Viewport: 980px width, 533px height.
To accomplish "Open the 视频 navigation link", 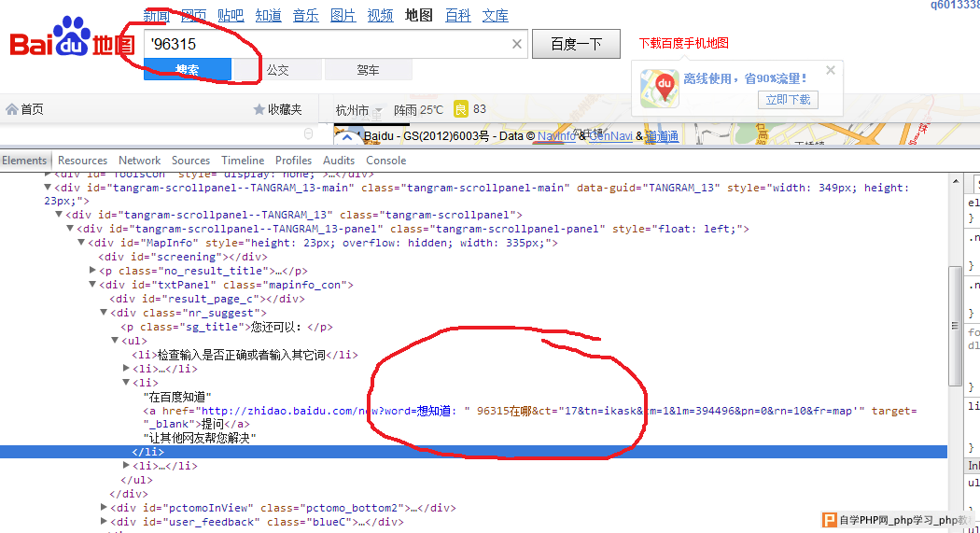I will pyautogui.click(x=380, y=15).
